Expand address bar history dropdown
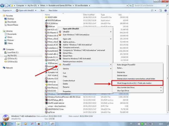Screen dimensions: 169x126 [x=127, y=6]
